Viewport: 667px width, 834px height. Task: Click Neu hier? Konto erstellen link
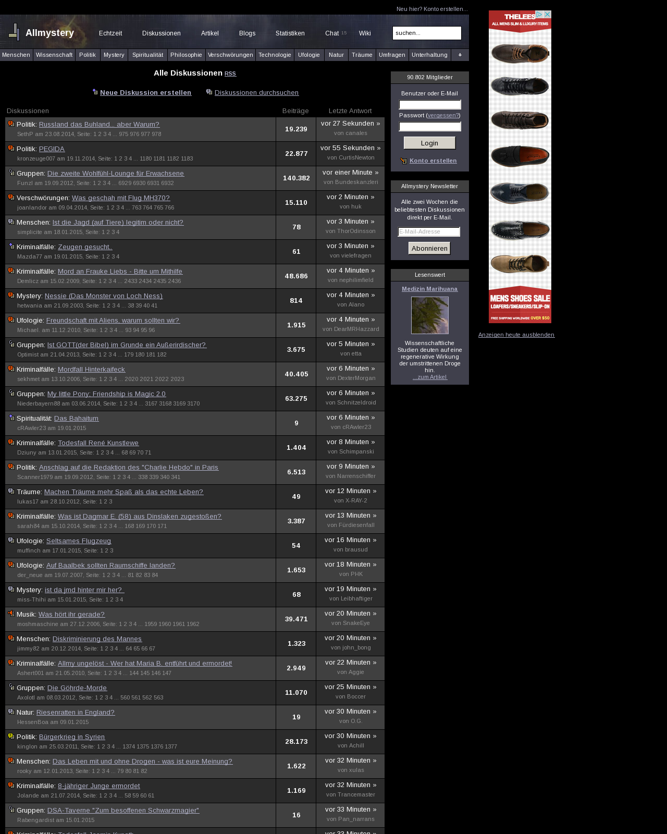click(x=432, y=9)
